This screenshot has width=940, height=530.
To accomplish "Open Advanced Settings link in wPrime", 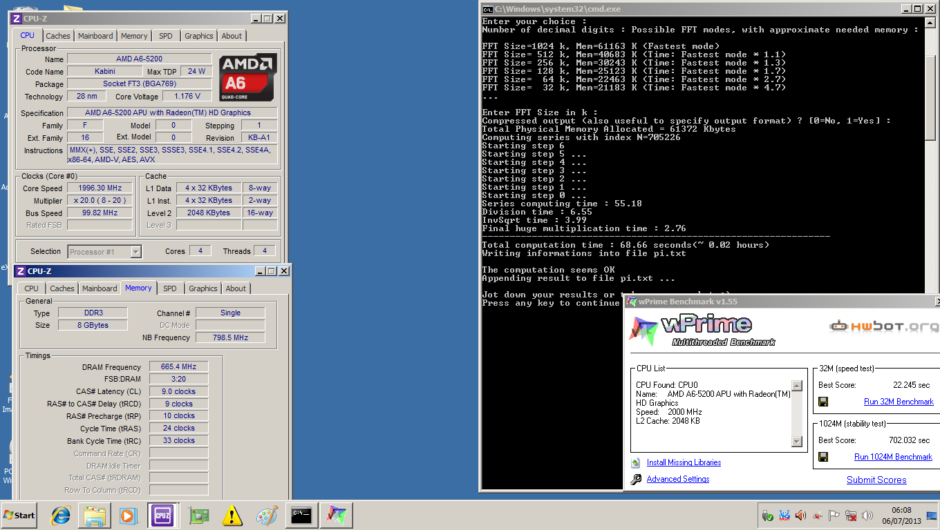I will click(678, 479).
